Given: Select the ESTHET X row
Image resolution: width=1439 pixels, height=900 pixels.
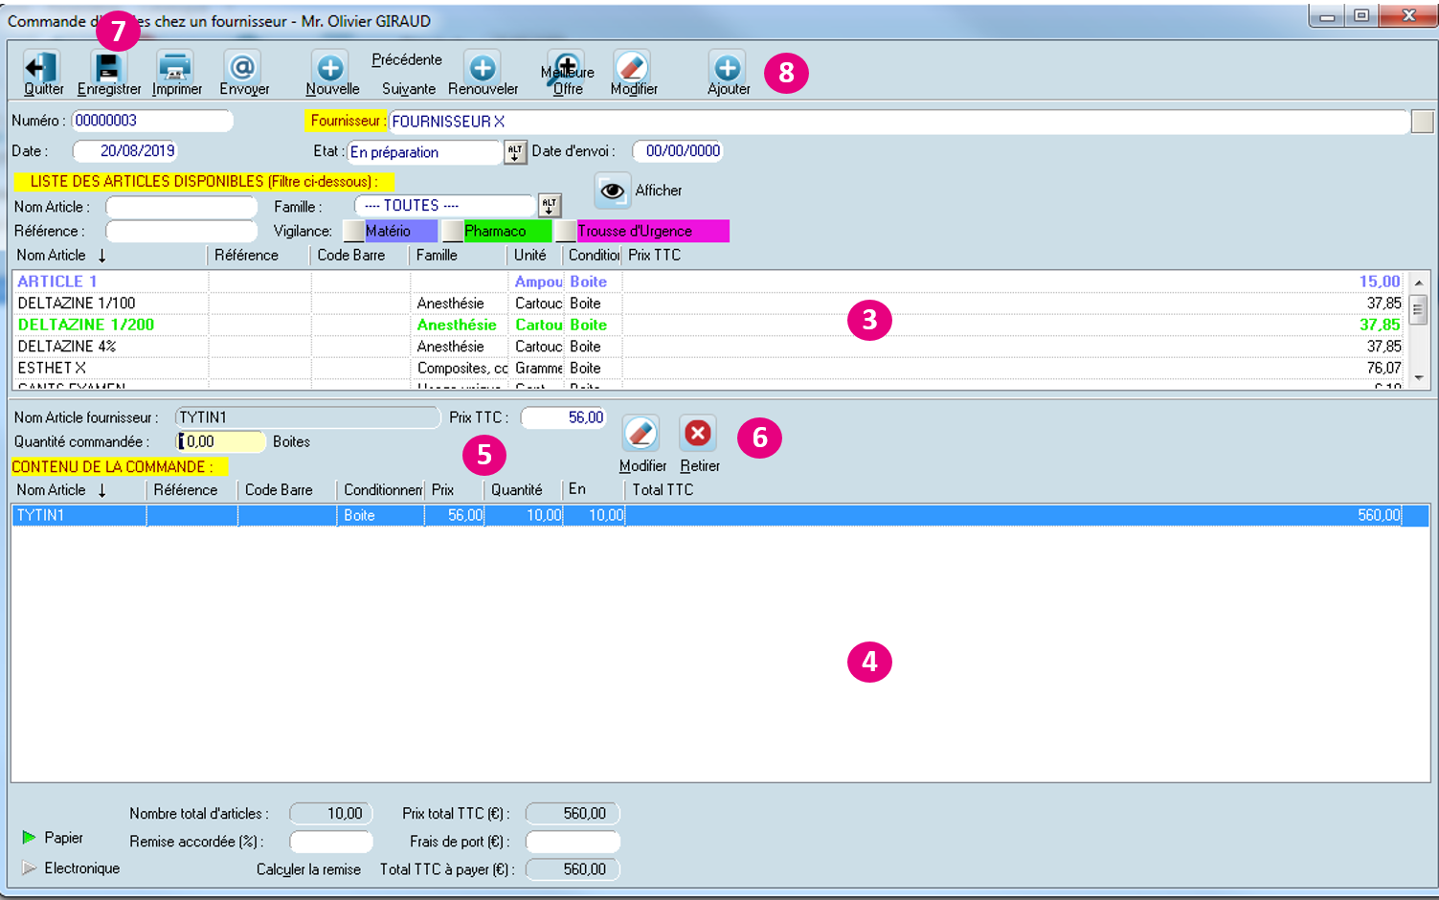Looking at the screenshot, I should pos(708,368).
